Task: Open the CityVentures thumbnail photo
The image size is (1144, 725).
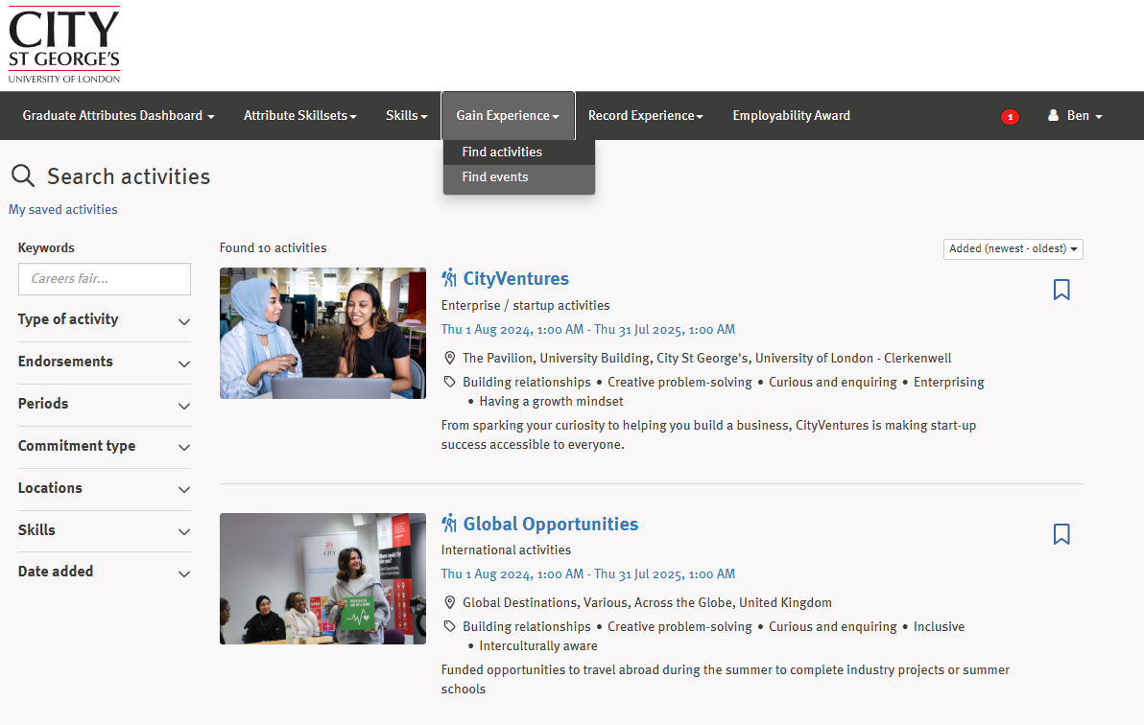Action: click(x=322, y=334)
